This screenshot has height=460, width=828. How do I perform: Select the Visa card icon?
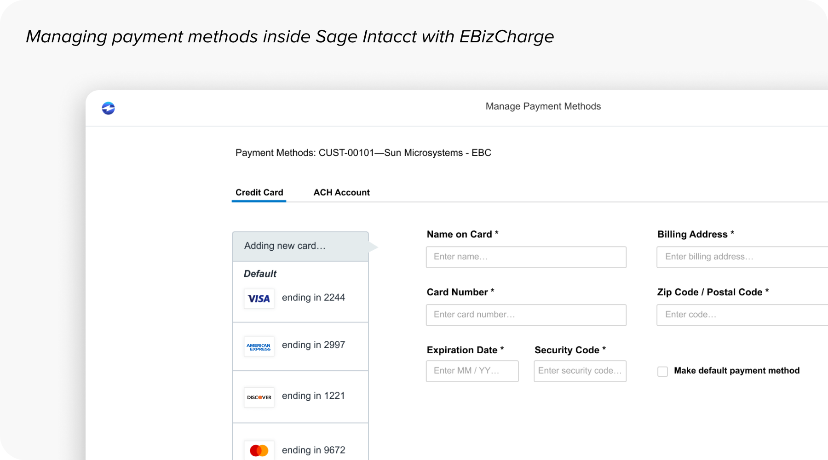pyautogui.click(x=259, y=299)
